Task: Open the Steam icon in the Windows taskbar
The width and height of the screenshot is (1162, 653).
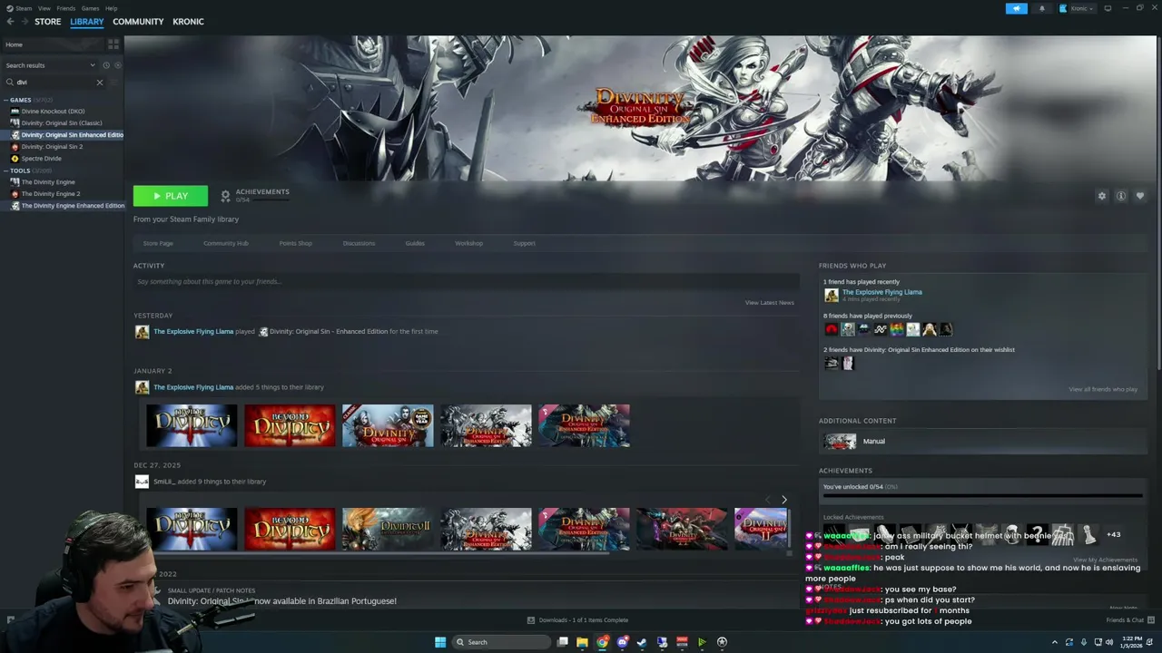Action: (642, 642)
